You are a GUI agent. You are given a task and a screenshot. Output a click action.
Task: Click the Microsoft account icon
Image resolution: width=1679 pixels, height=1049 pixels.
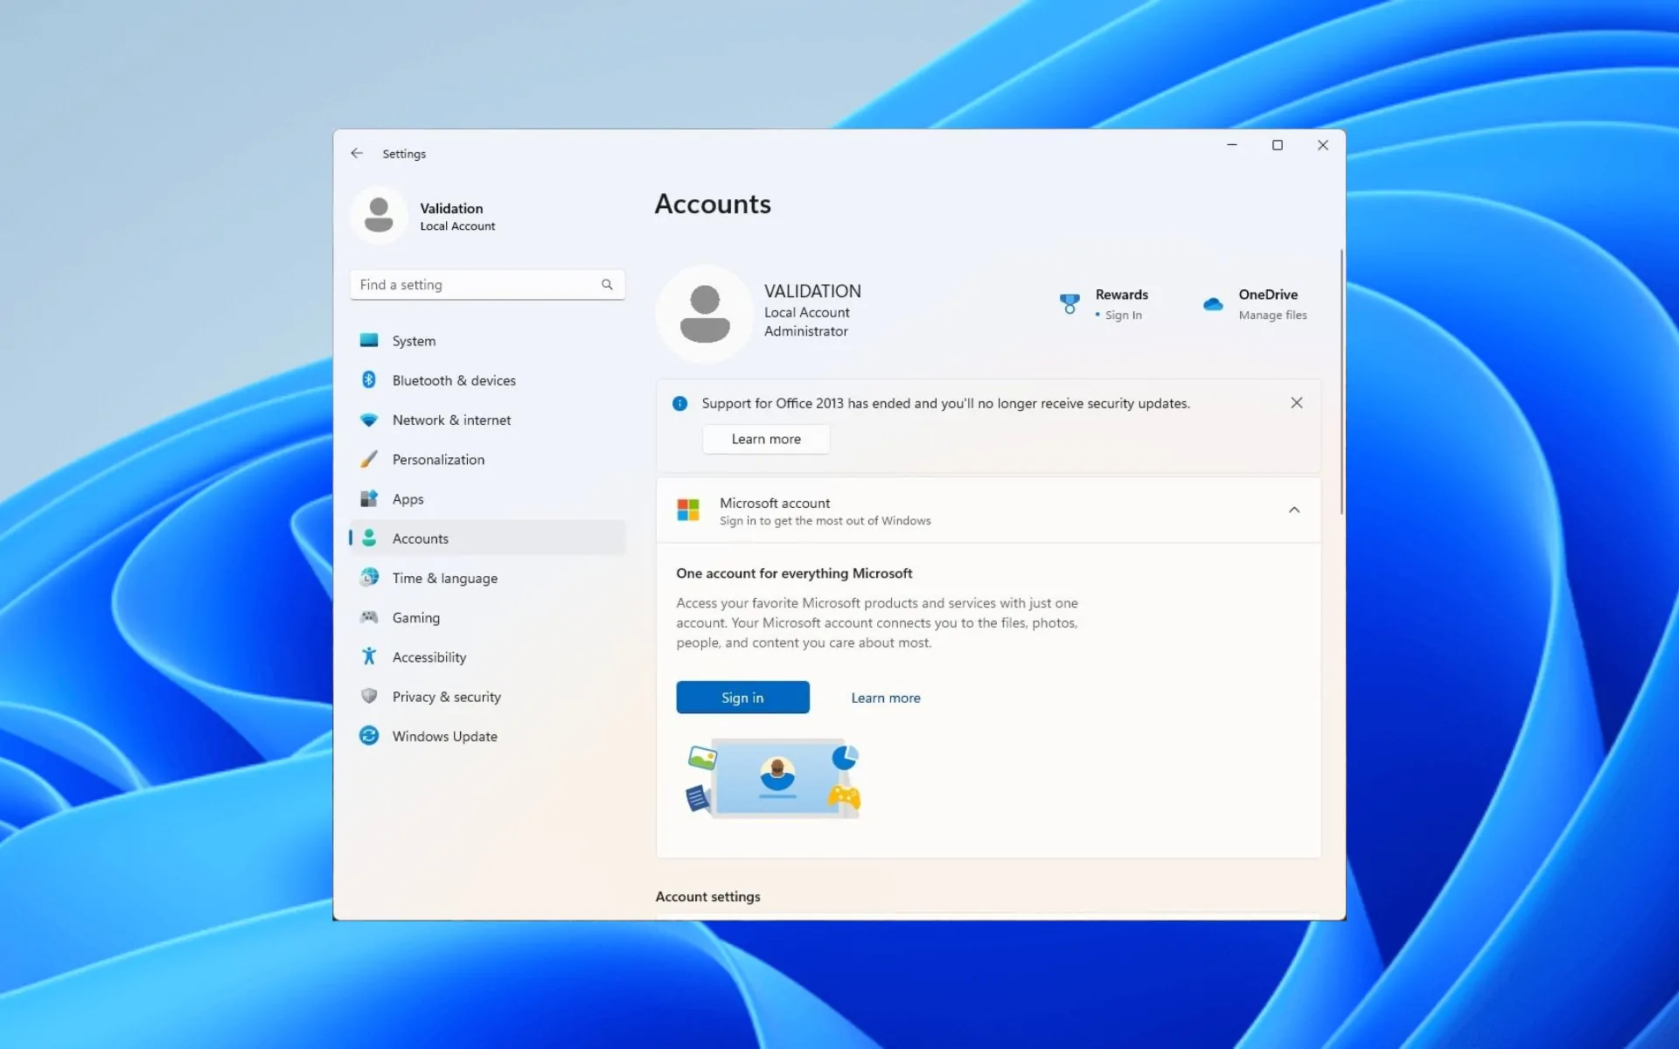tap(688, 510)
